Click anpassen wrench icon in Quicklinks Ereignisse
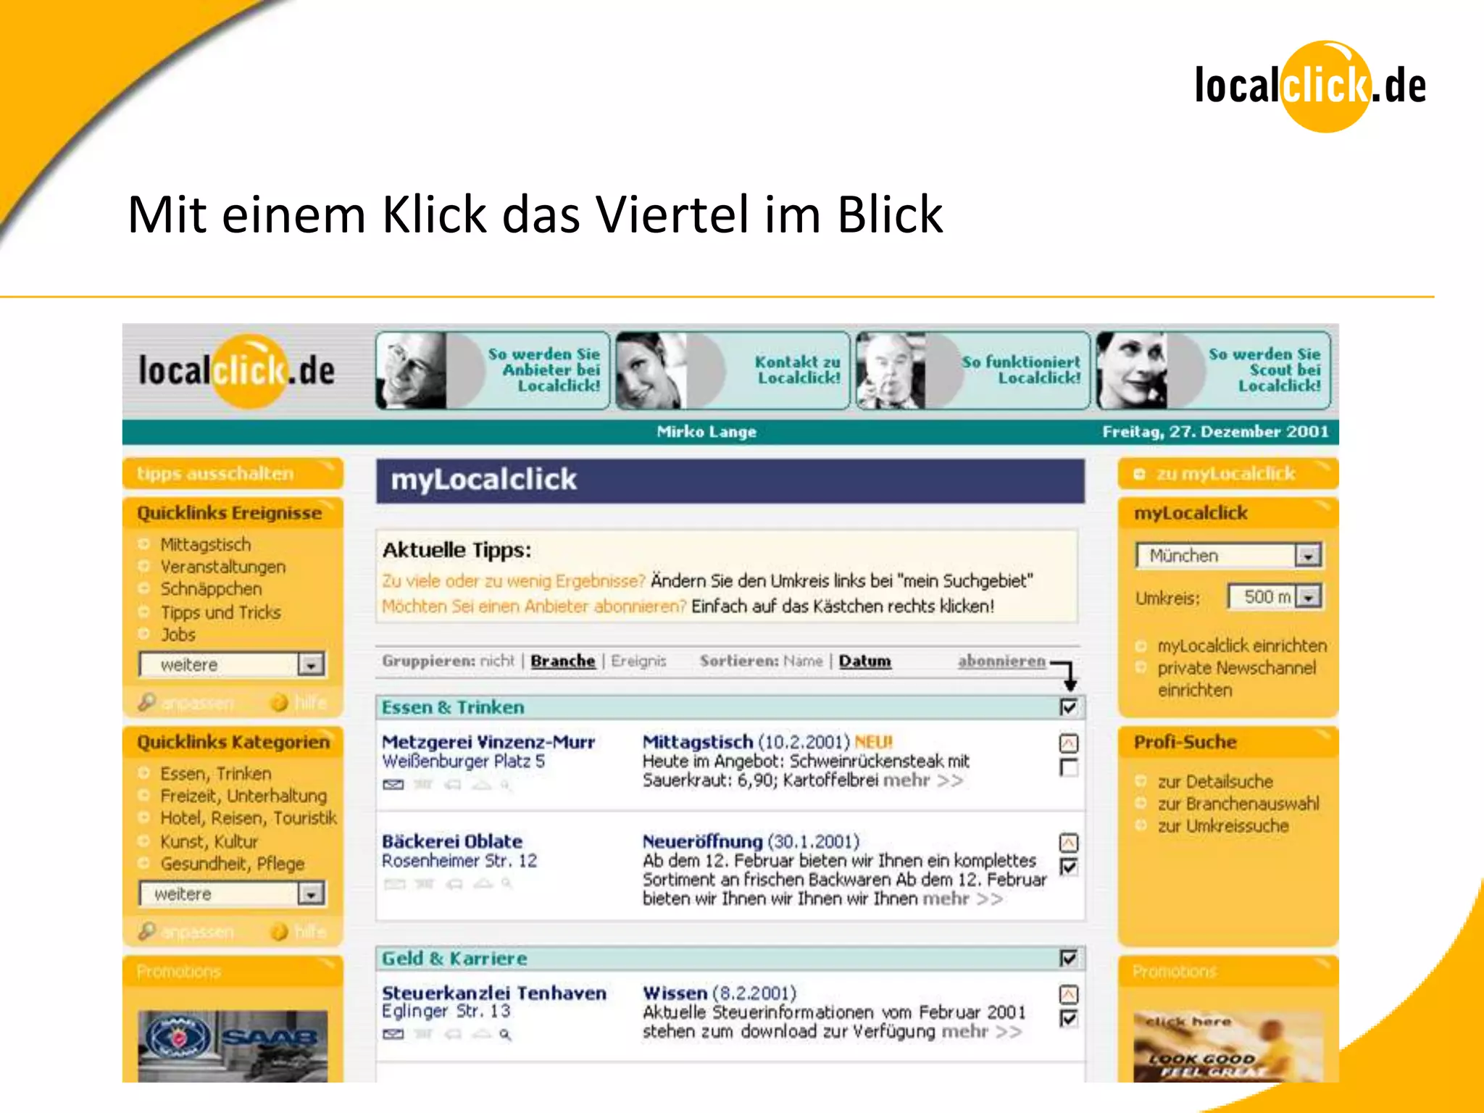Image resolution: width=1484 pixels, height=1113 pixels. (x=147, y=702)
